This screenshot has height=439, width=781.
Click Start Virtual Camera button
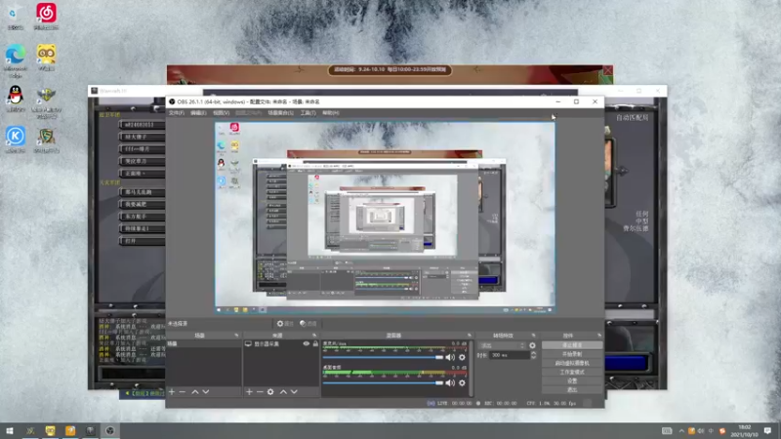tap(572, 363)
